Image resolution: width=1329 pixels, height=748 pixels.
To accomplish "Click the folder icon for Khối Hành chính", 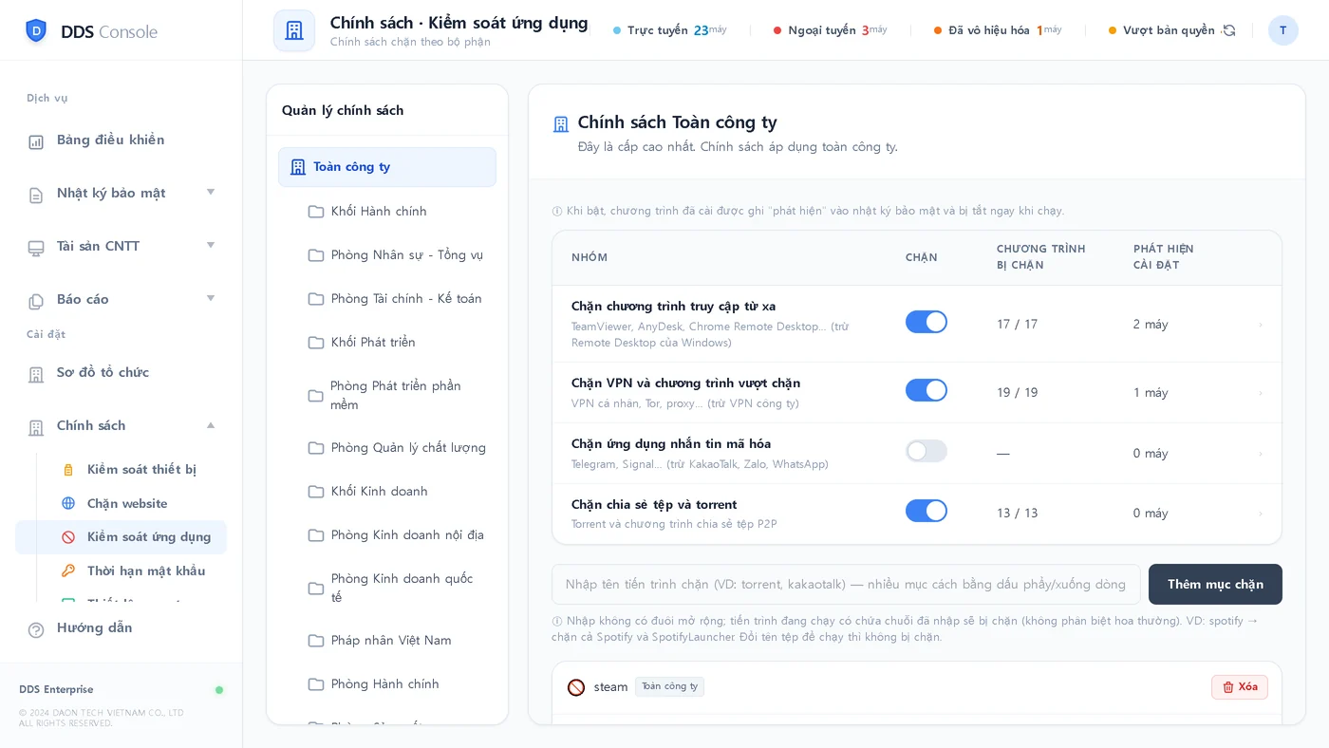I will (x=316, y=211).
